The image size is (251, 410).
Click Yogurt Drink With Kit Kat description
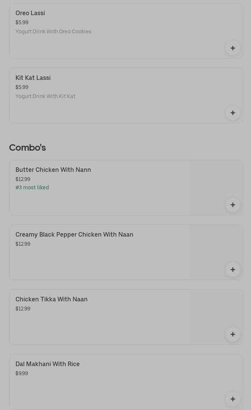[45, 96]
